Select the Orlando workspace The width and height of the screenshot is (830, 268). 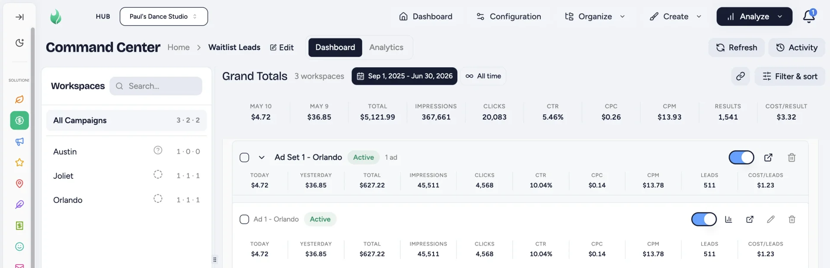126,200
